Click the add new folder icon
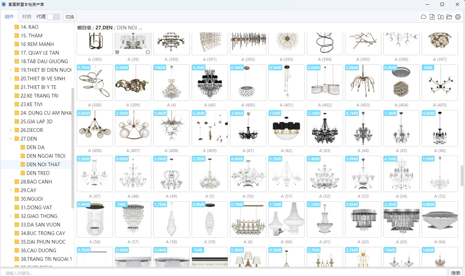Screen dimensions: 465x276 pyautogui.click(x=441, y=17)
